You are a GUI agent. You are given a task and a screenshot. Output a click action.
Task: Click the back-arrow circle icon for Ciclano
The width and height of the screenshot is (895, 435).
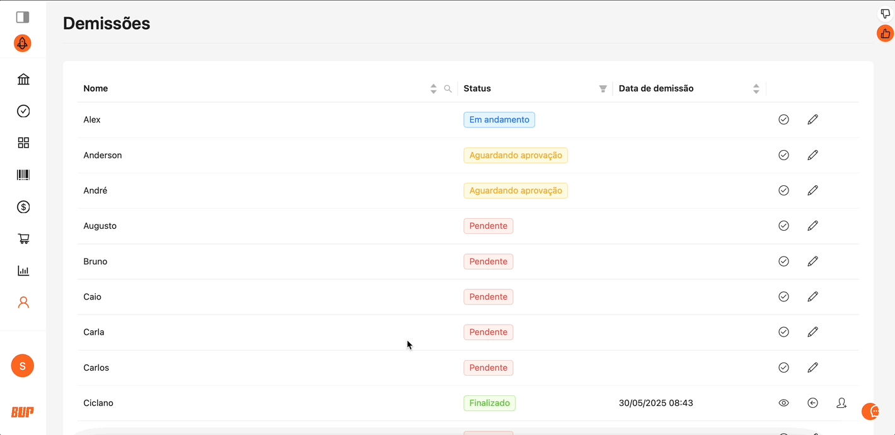point(813,403)
